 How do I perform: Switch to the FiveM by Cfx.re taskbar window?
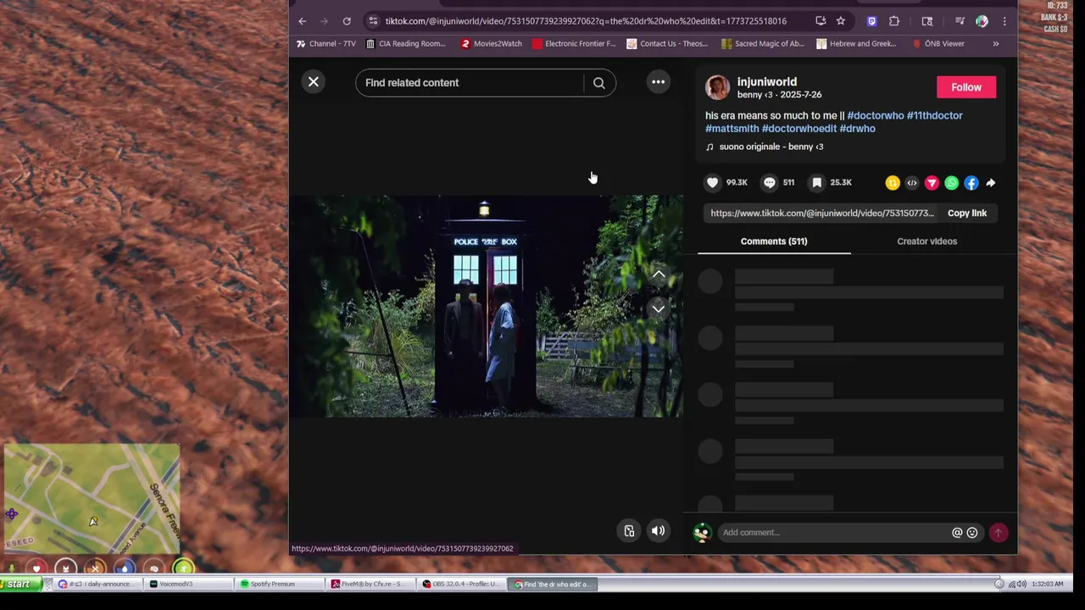[370, 584]
